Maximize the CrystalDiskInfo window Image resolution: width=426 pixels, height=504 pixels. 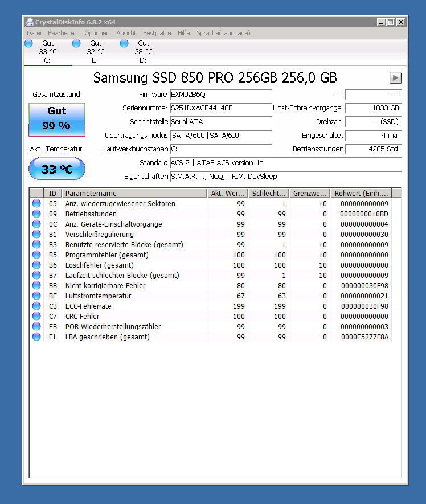[391, 22]
